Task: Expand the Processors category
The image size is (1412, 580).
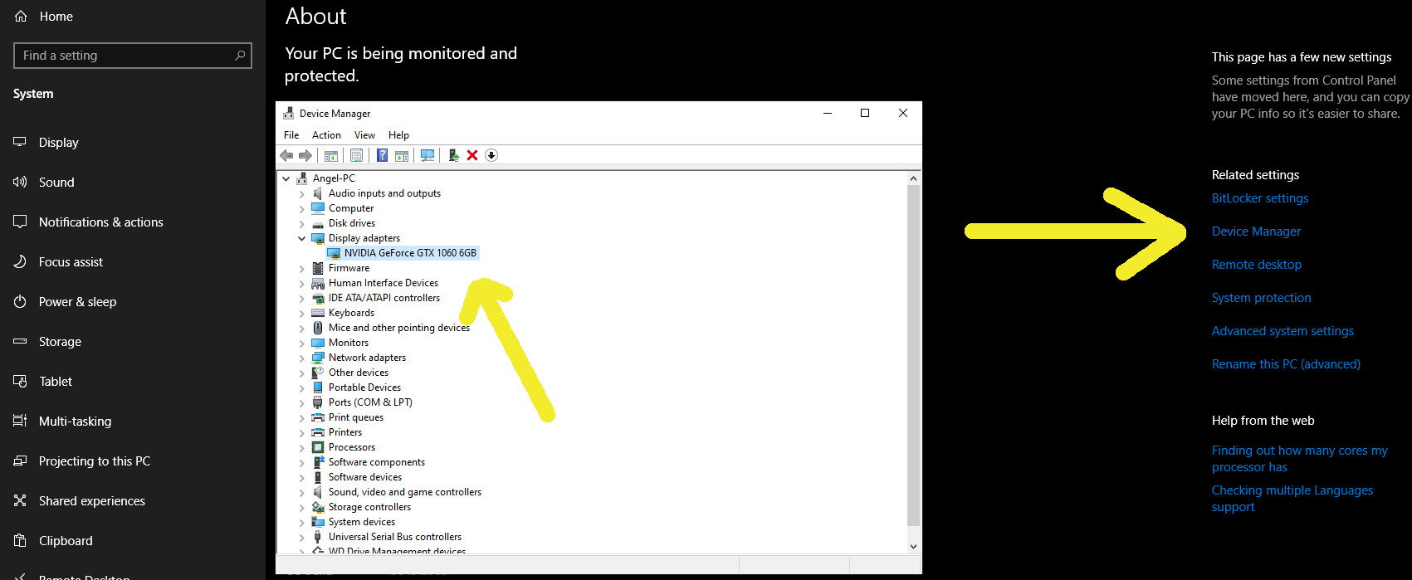Action: pyautogui.click(x=302, y=447)
